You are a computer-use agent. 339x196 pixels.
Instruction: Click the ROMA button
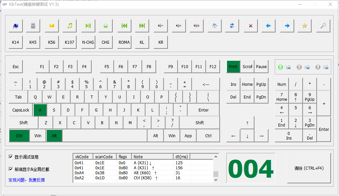click(x=124, y=42)
